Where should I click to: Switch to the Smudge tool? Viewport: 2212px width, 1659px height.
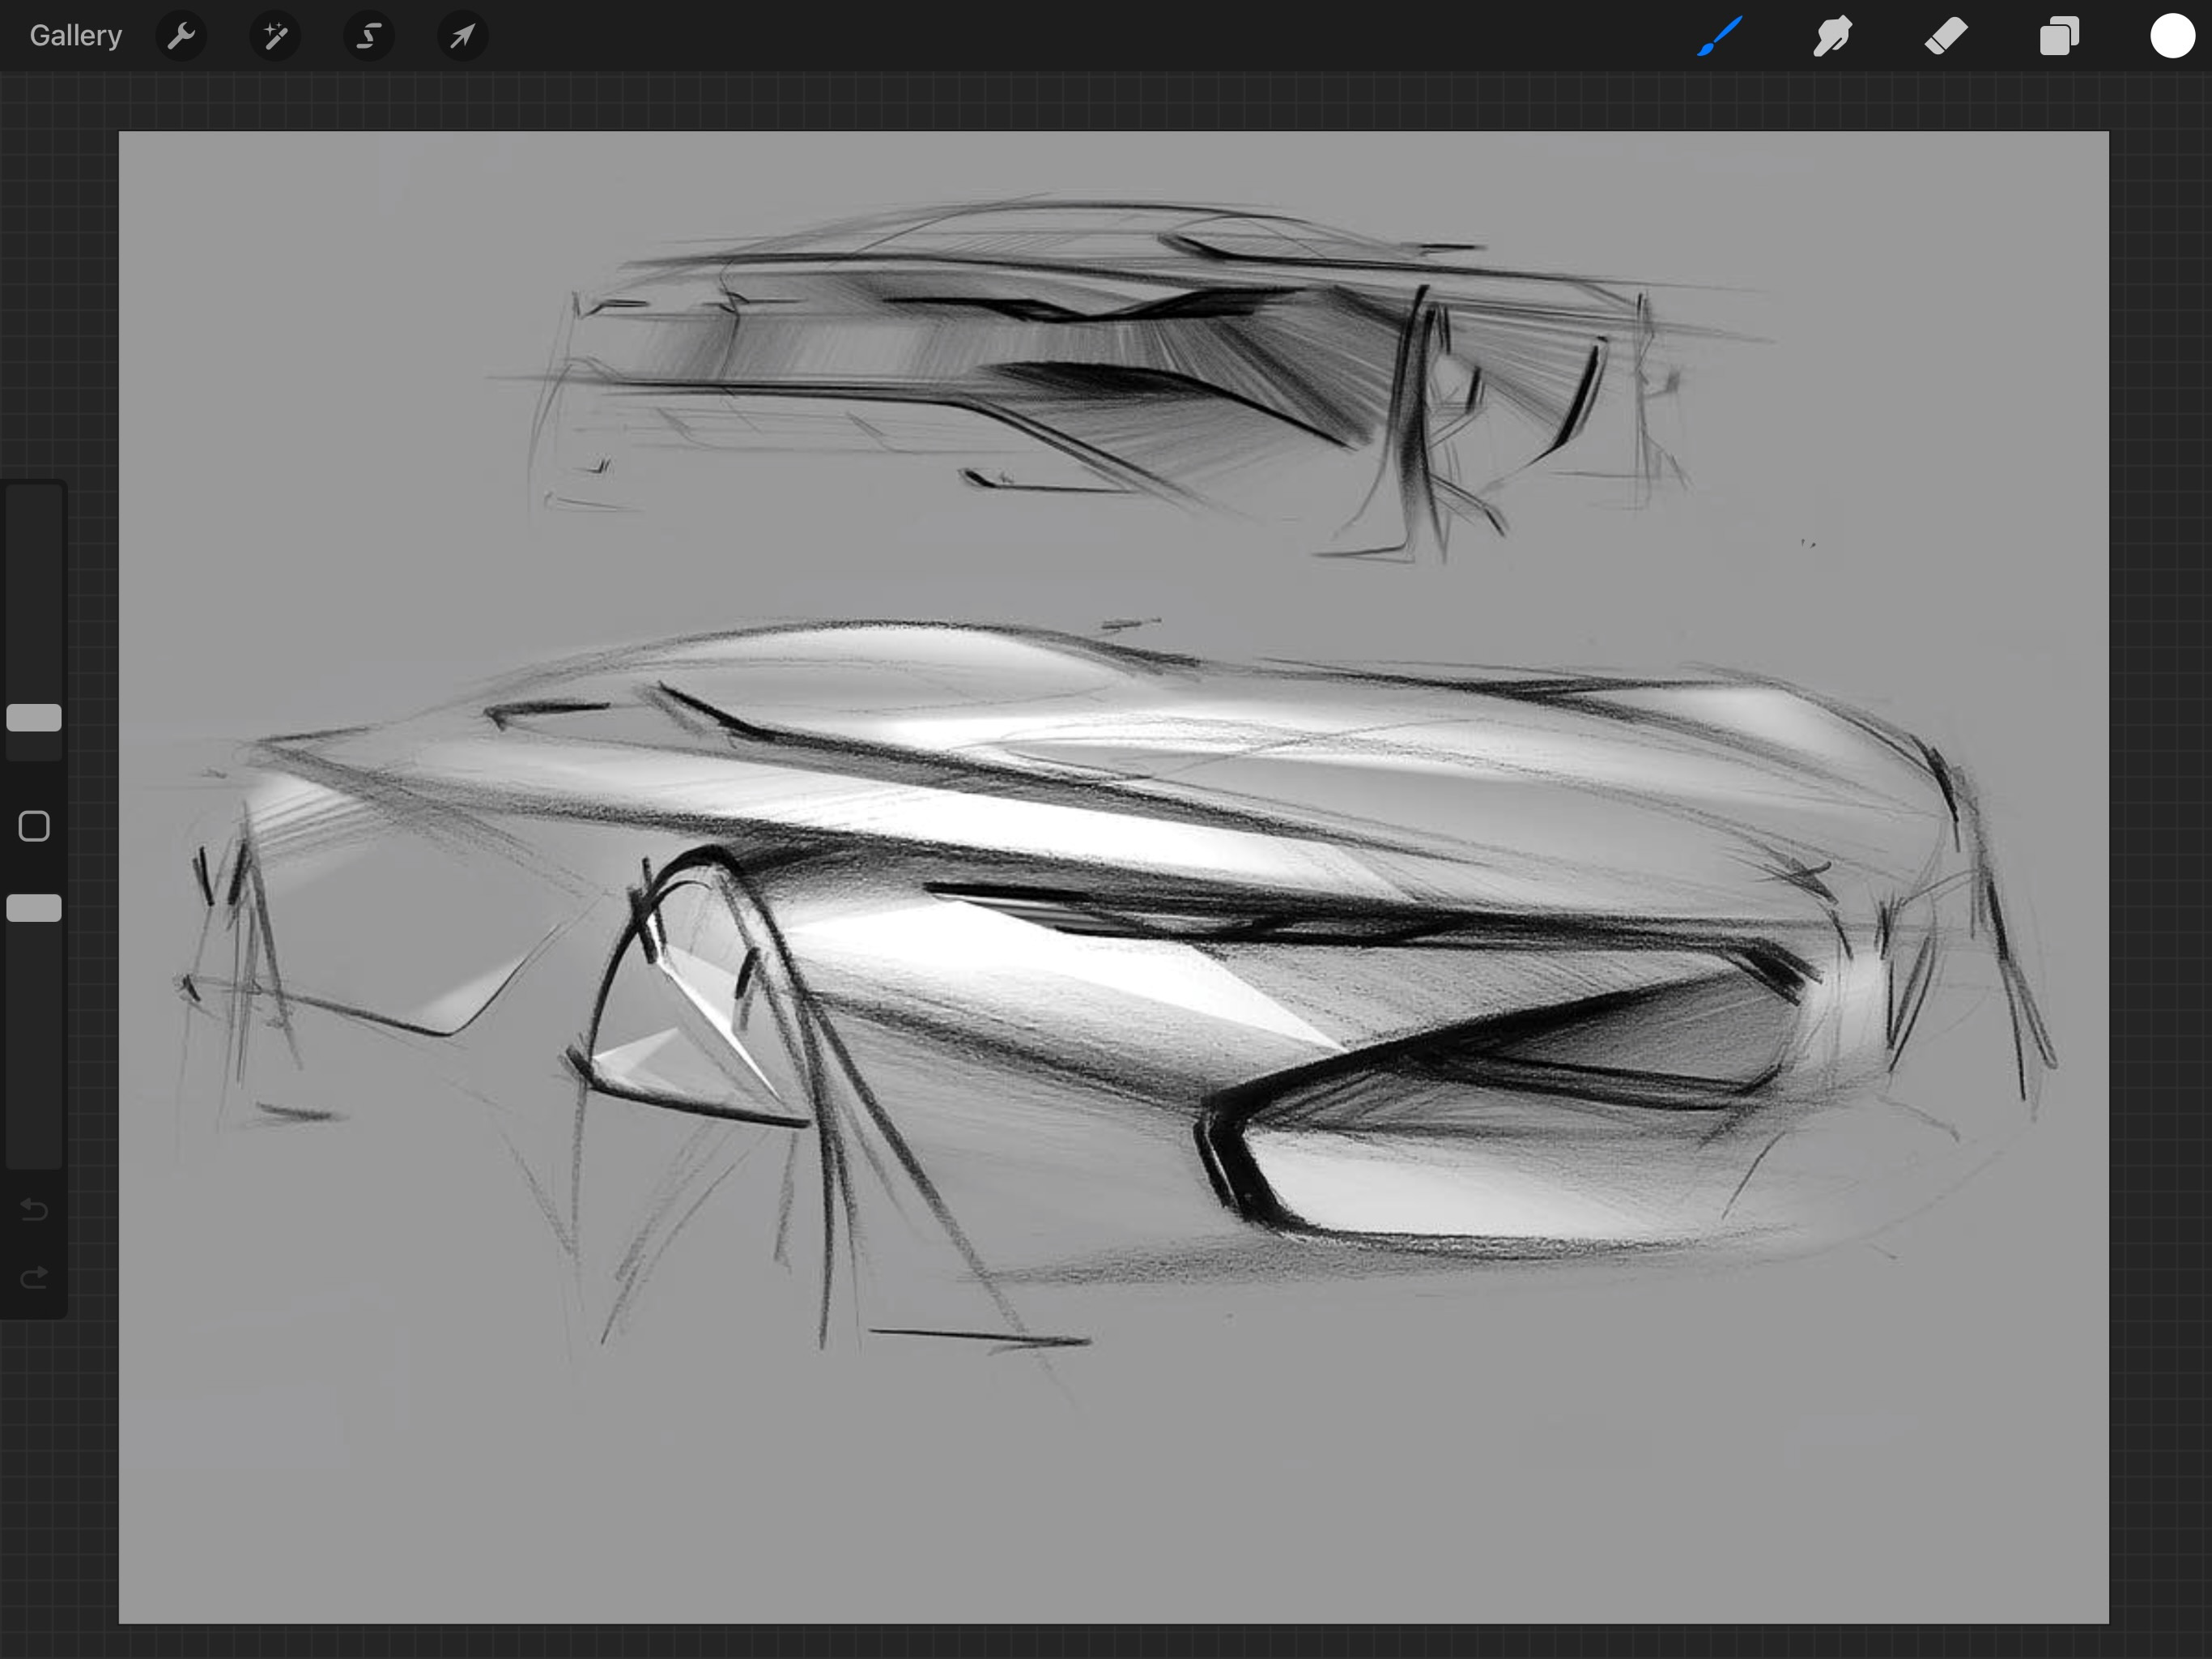(x=1832, y=36)
